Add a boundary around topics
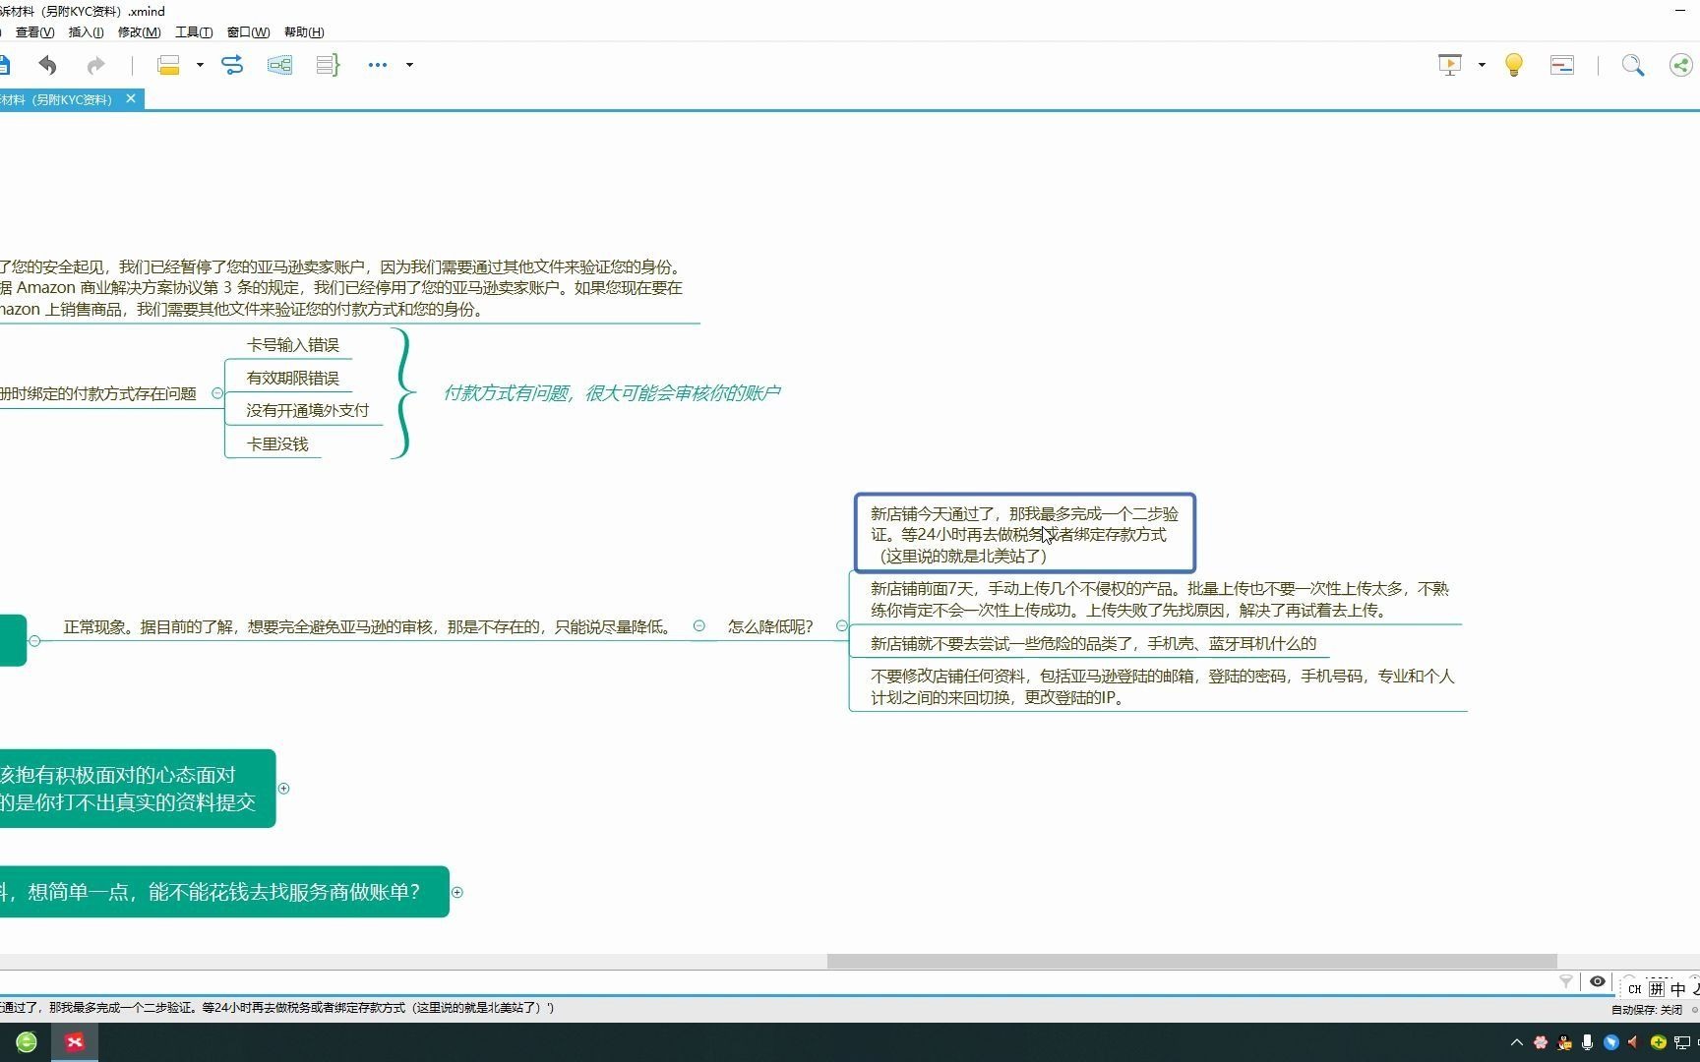Screen dimensions: 1700x1062 (279, 65)
